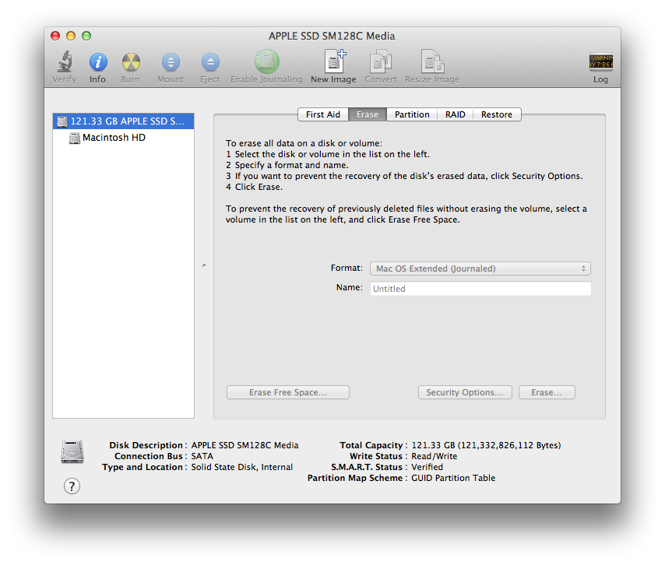
Task: Click the SATA connection bus value
Action: coord(202,457)
